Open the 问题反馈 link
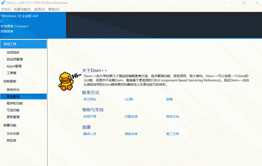This screenshot has width=262, height=166. click(x=131, y=117)
